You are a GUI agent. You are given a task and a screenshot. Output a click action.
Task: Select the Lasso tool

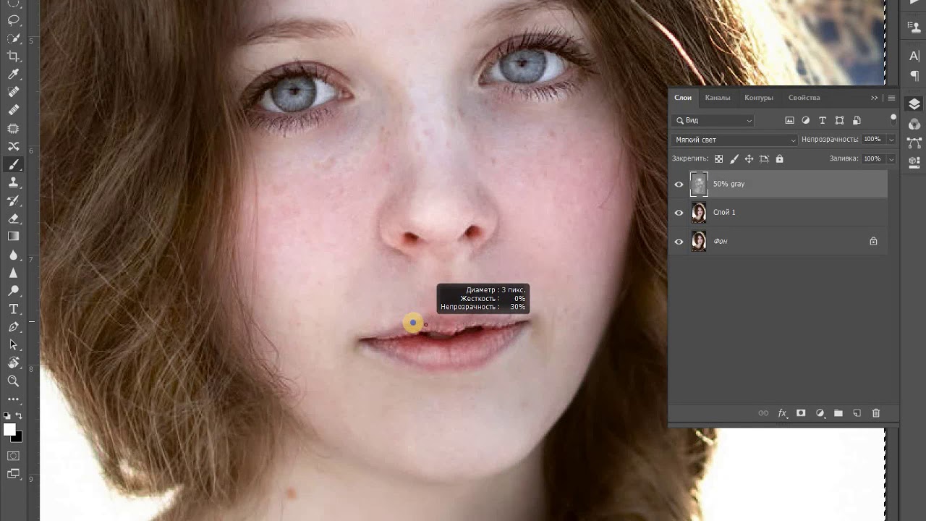(x=13, y=20)
